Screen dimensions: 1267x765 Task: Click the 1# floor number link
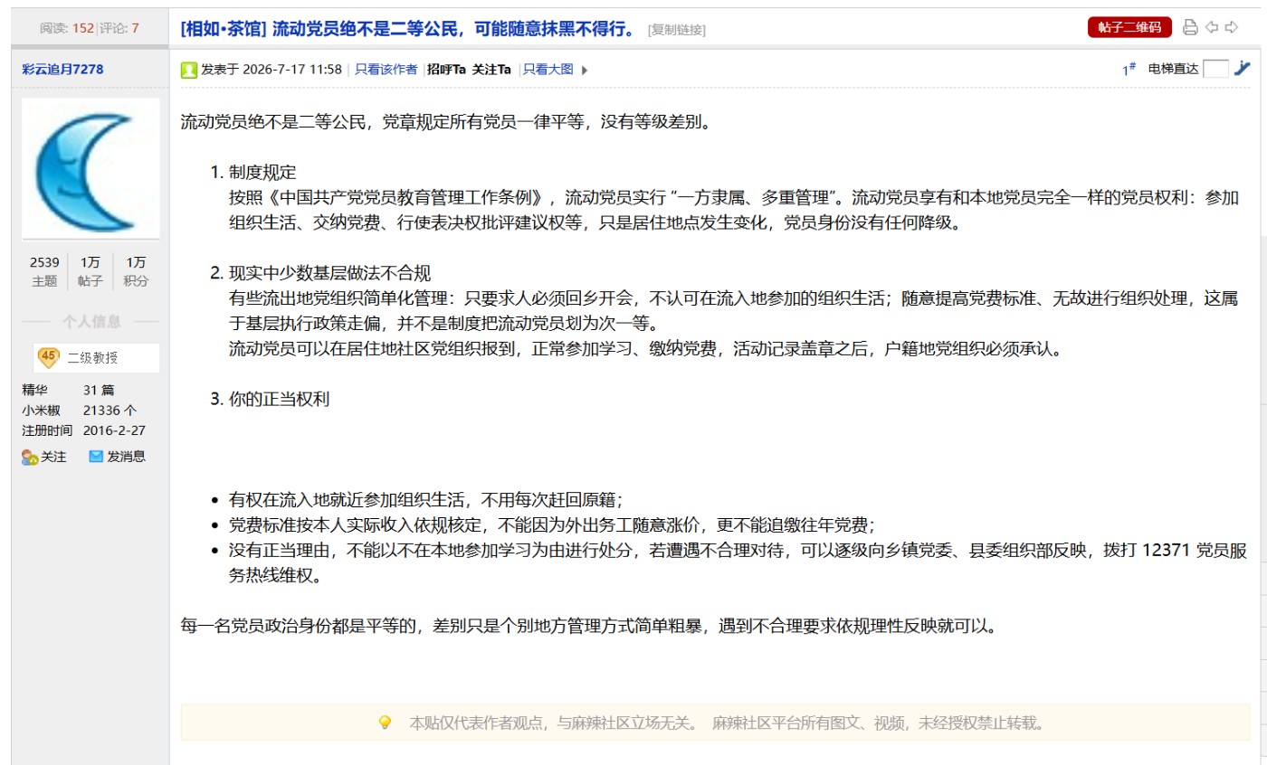(1129, 69)
